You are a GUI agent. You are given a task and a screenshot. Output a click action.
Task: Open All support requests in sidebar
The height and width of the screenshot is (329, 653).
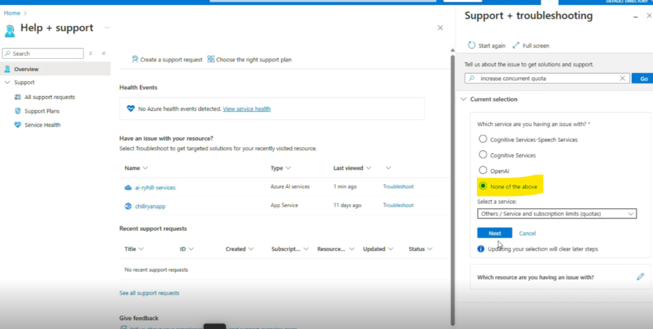tap(50, 97)
